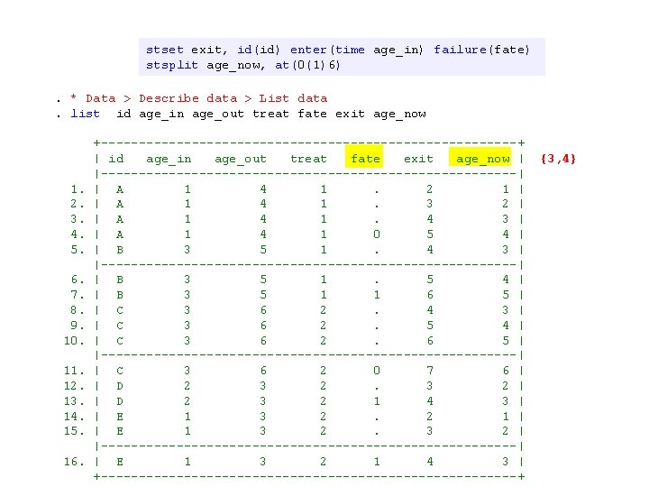The width and height of the screenshot is (649, 487).
Task: Select row number 7. in the listing
Action: point(78,295)
